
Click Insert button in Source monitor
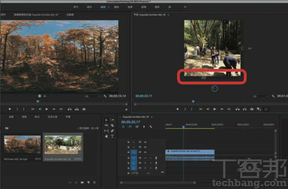70,109
